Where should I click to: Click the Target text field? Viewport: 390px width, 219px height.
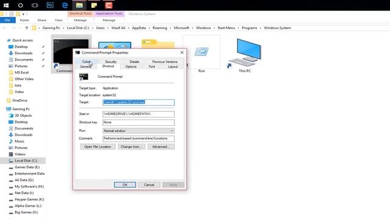tap(138, 102)
